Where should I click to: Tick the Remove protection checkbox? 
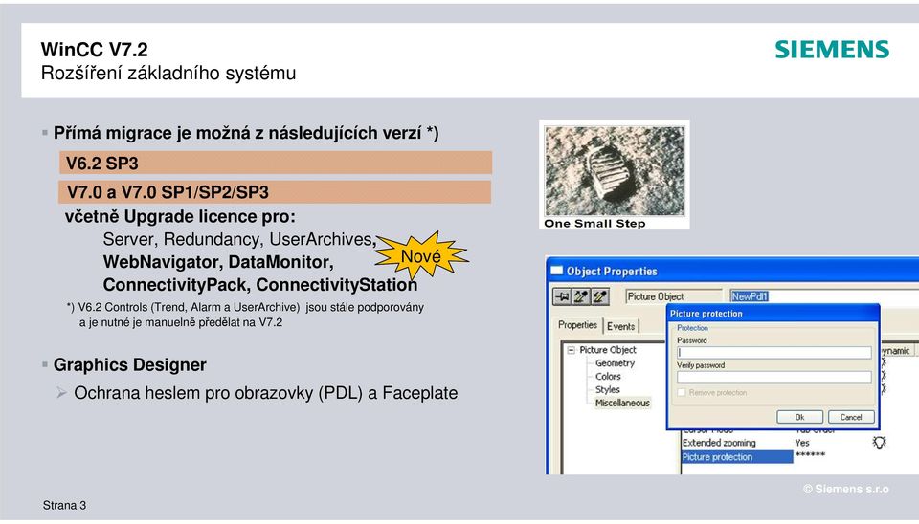click(681, 392)
